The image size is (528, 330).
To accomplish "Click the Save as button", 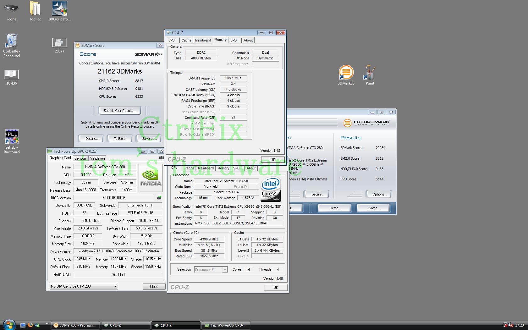I will 149,138.
